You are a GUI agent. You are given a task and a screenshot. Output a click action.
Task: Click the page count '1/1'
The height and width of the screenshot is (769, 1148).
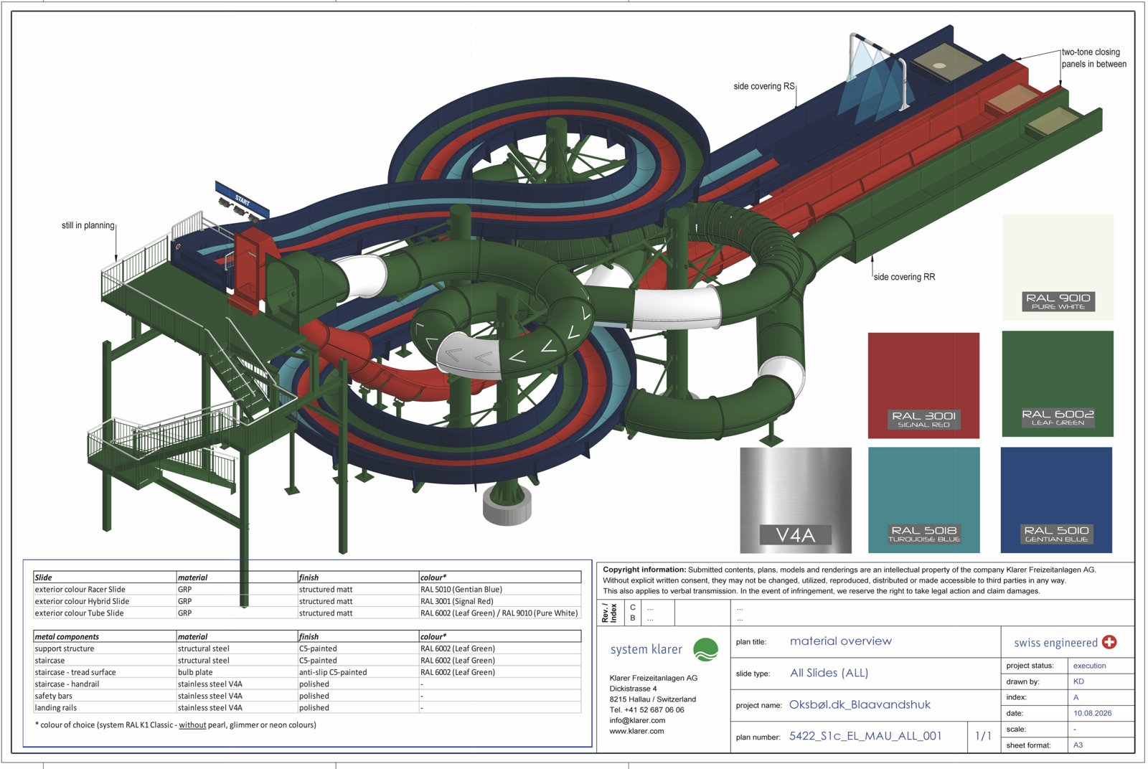tap(983, 736)
